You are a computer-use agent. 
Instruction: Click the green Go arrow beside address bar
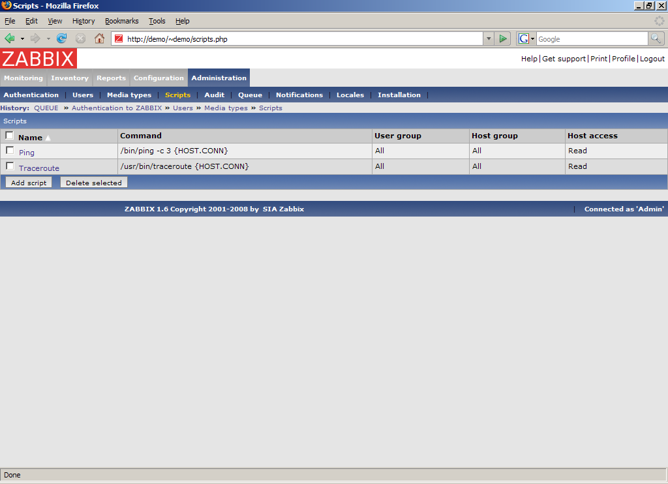[x=503, y=38]
